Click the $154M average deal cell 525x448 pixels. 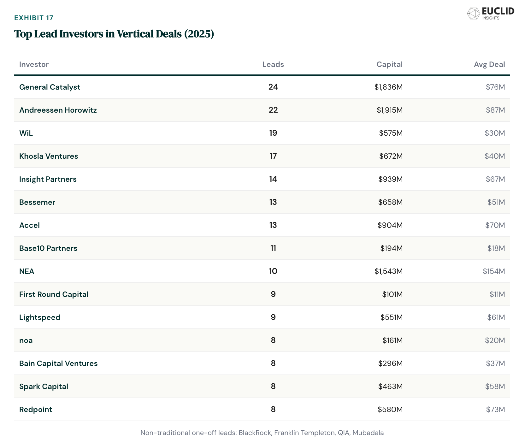pyautogui.click(x=494, y=271)
